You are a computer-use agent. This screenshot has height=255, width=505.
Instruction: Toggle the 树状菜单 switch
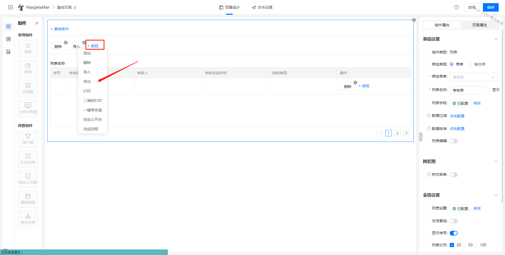tap(454, 175)
